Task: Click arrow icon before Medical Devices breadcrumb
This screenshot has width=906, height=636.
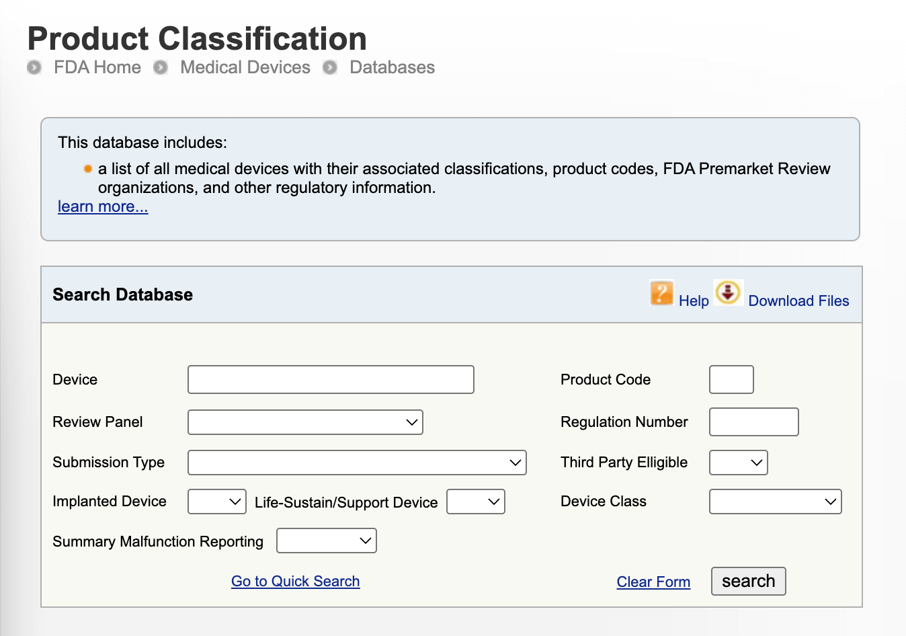Action: (160, 68)
